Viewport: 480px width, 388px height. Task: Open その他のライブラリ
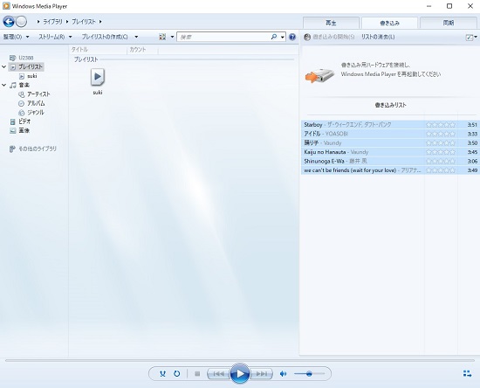[x=38, y=149]
